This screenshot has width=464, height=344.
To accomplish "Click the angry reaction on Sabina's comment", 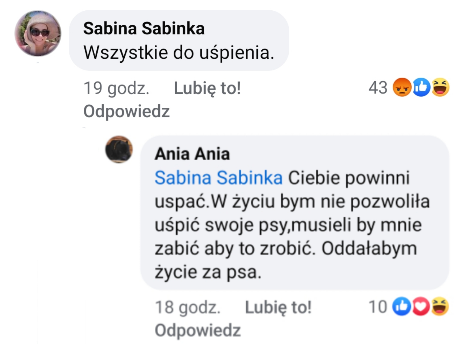I will coord(402,87).
